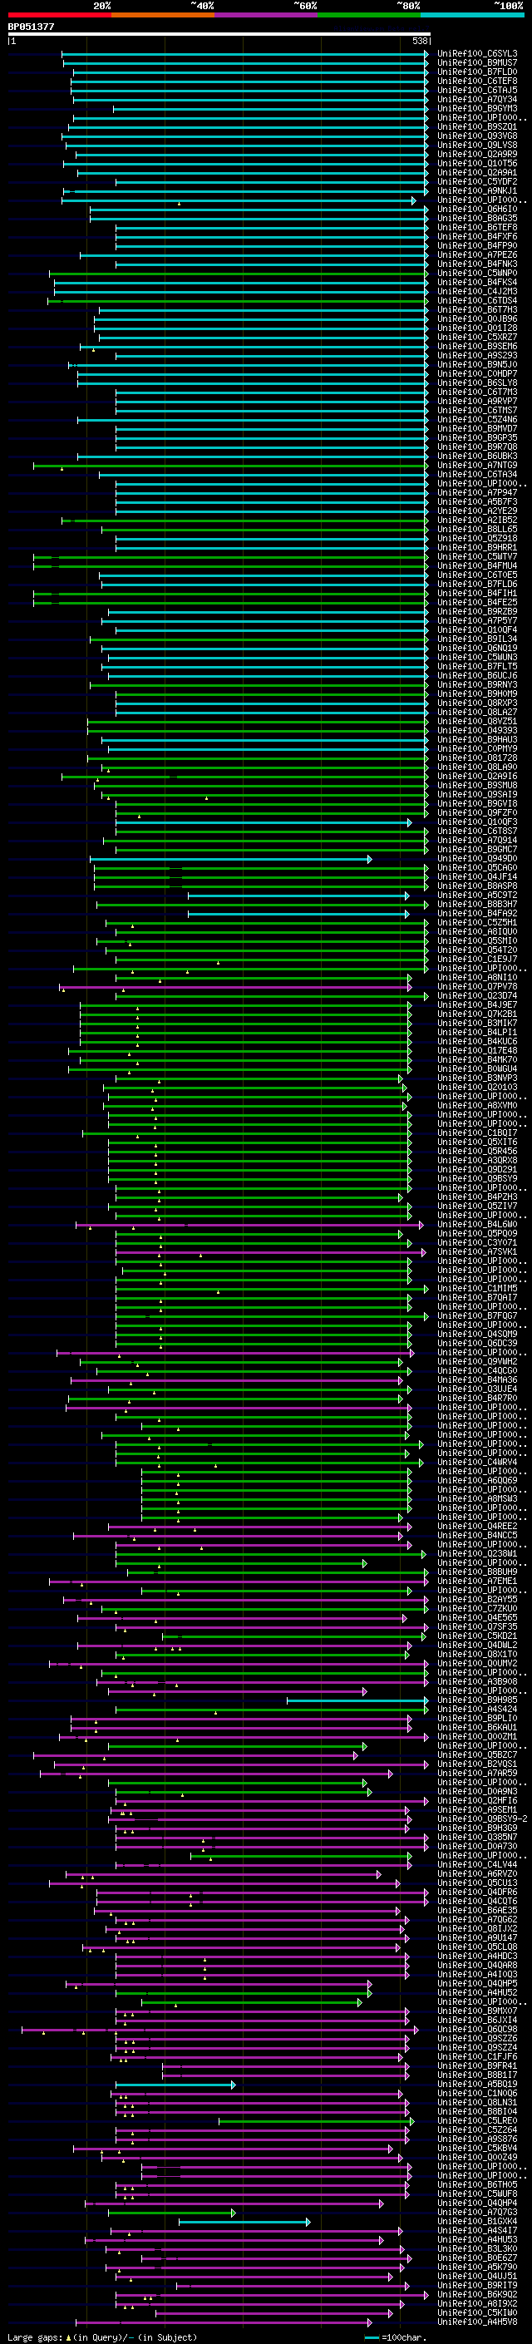532x2344 pixels.
Task: Pick the UniRef100_B4J9E7 entry
Action: (x=476, y=1005)
